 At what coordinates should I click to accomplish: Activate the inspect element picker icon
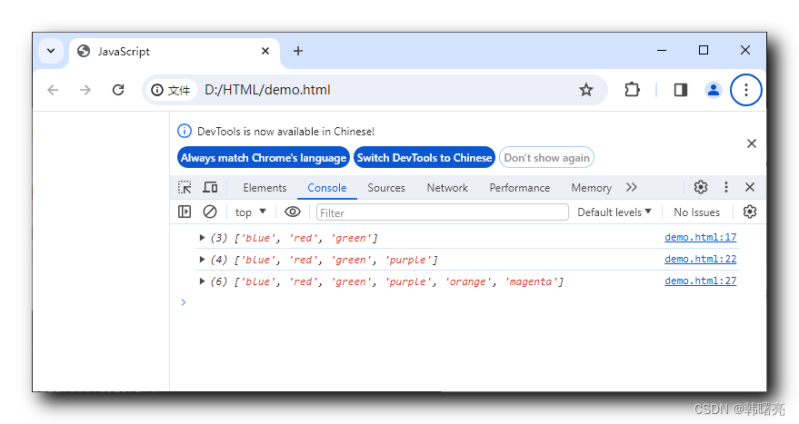[x=185, y=187]
